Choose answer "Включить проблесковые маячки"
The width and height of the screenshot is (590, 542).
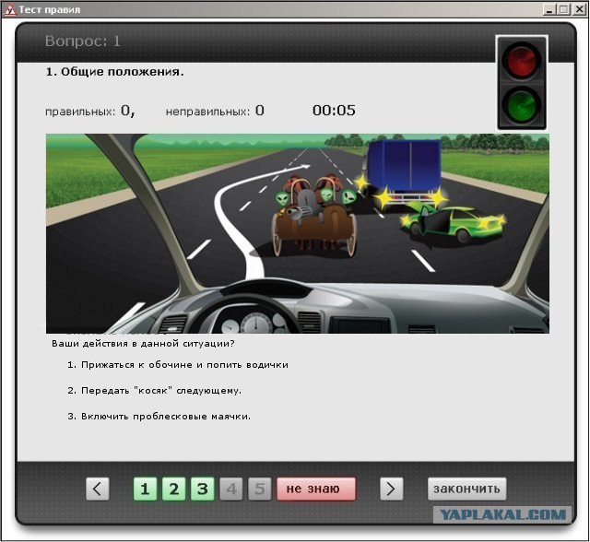159,416
